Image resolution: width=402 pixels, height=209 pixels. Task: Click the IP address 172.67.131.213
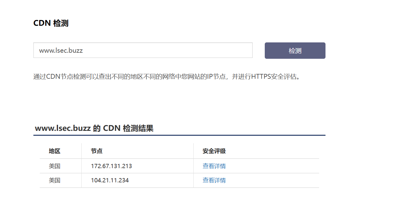click(x=111, y=166)
